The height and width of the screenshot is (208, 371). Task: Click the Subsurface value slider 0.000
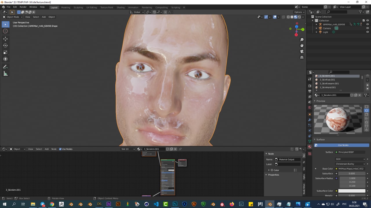[352, 174]
